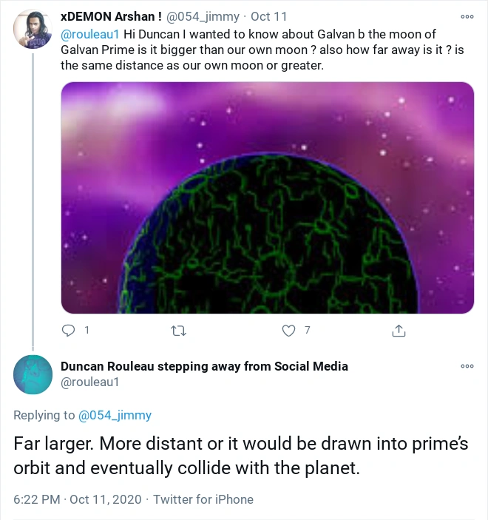The height and width of the screenshot is (520, 488).
Task: Open the xDEMON Arshan ! display name
Action: pyautogui.click(x=111, y=18)
